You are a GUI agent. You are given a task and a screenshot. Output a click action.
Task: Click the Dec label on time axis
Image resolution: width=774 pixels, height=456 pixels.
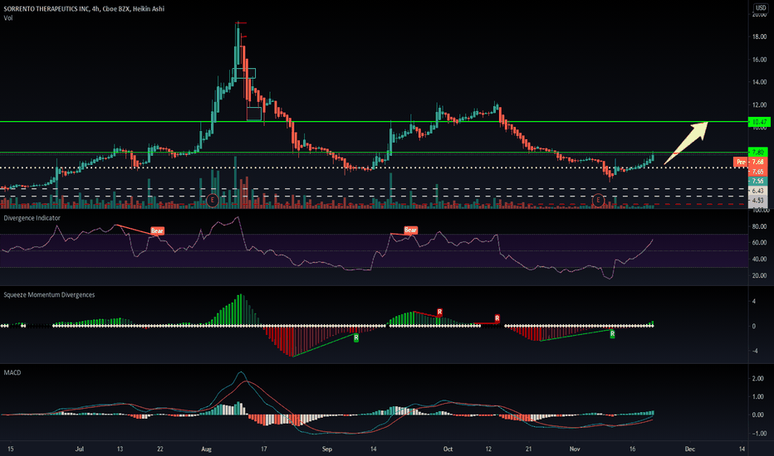[x=690, y=449]
